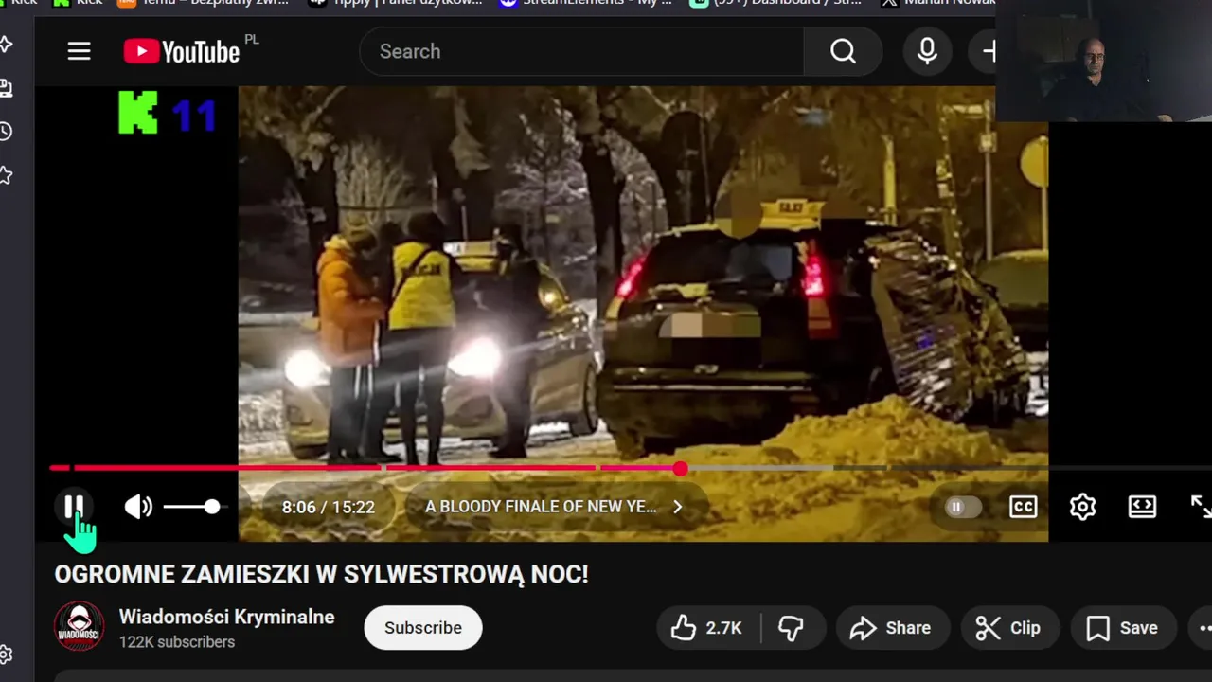Screen dimensions: 1212x682
Task: Toggle the autoplay switch
Action: pyautogui.click(x=962, y=507)
